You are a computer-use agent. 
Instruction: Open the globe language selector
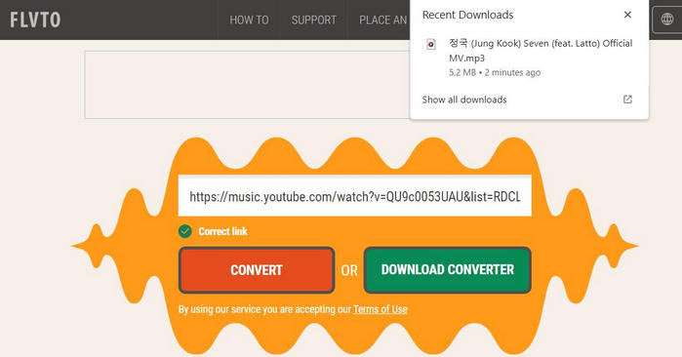[667, 20]
